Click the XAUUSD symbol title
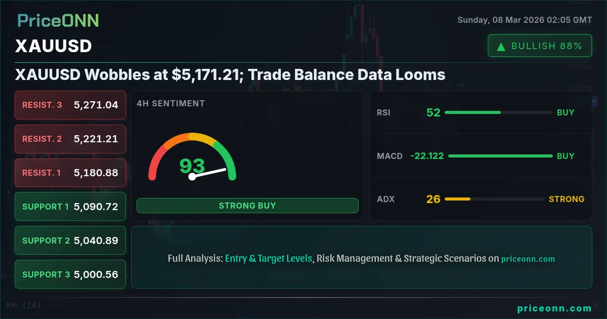 tap(54, 46)
